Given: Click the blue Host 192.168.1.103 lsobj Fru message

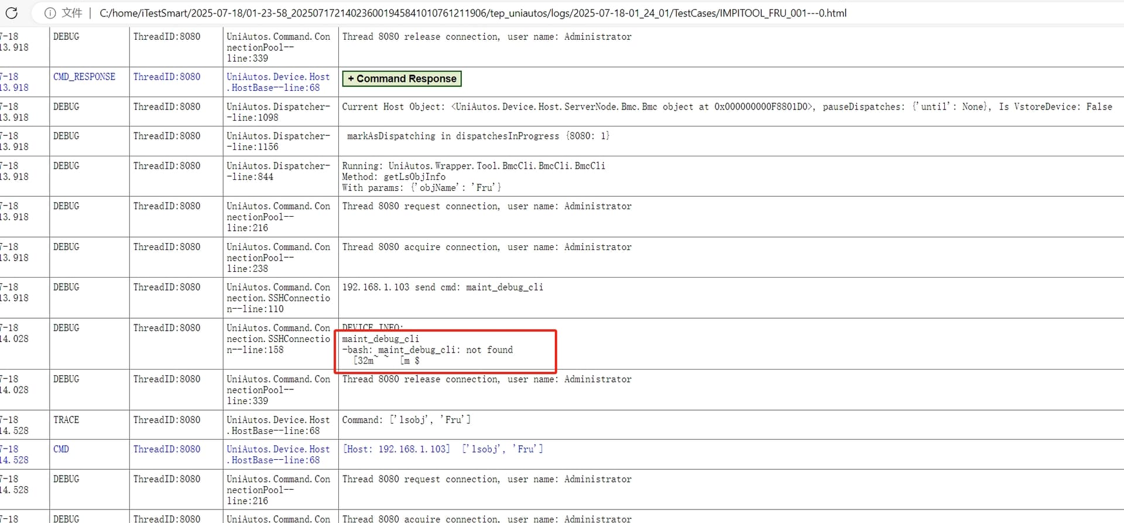Looking at the screenshot, I should tap(443, 449).
